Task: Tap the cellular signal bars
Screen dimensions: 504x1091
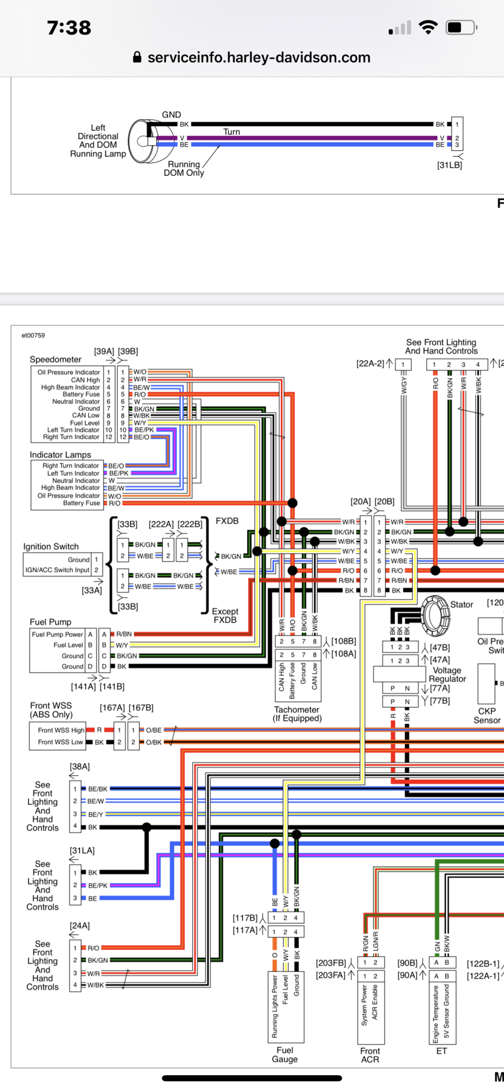Action: [400, 28]
